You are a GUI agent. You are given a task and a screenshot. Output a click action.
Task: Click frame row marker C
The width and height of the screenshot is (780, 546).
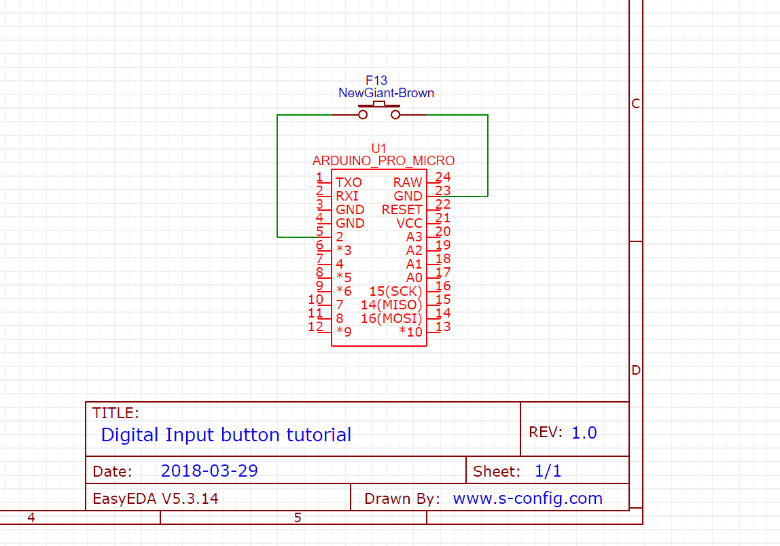(x=636, y=103)
